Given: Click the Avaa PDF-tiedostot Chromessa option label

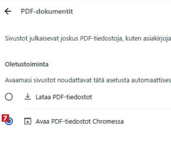Looking at the screenshot, I should [x=80, y=121].
